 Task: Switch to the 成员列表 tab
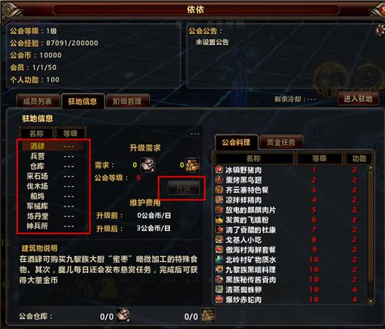point(38,101)
